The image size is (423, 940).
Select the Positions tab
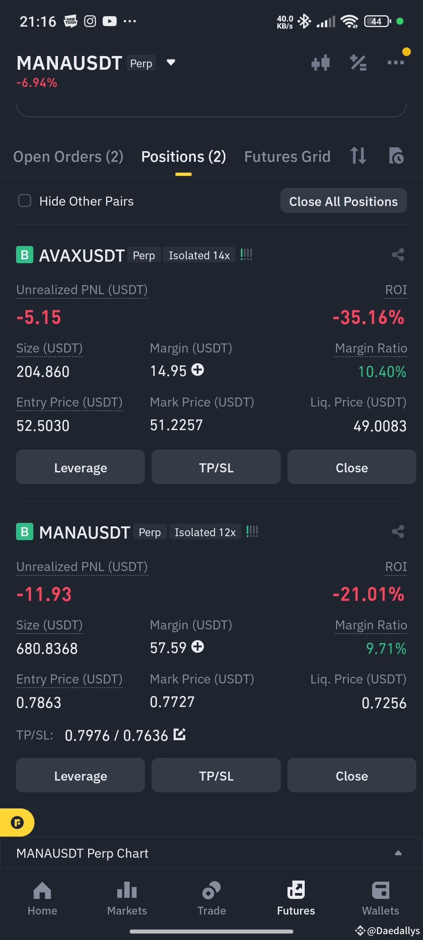tap(183, 156)
